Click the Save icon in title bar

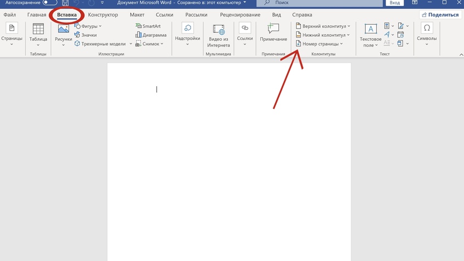pos(65,3)
